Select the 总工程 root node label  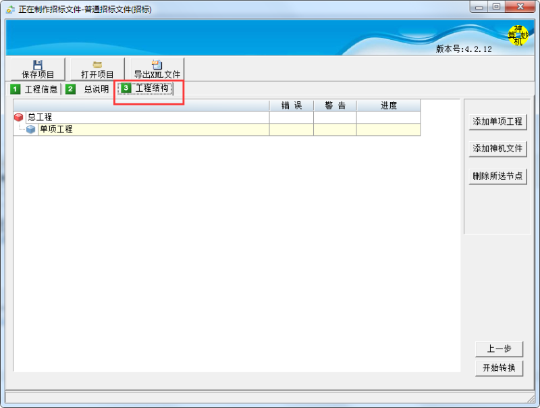[x=40, y=118]
